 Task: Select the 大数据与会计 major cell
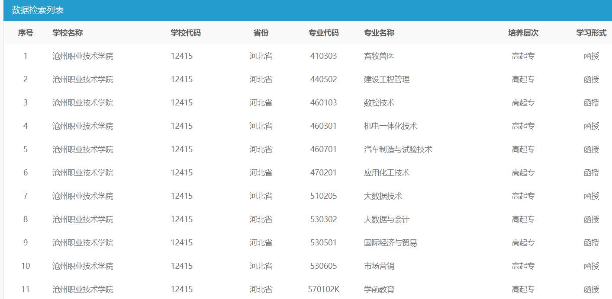[x=387, y=219]
